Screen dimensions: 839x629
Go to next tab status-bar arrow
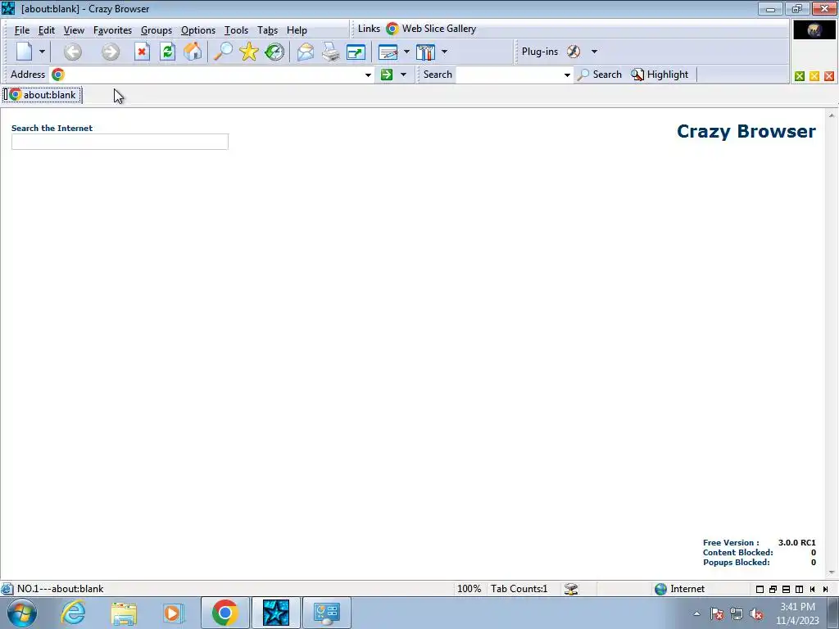coord(826,590)
